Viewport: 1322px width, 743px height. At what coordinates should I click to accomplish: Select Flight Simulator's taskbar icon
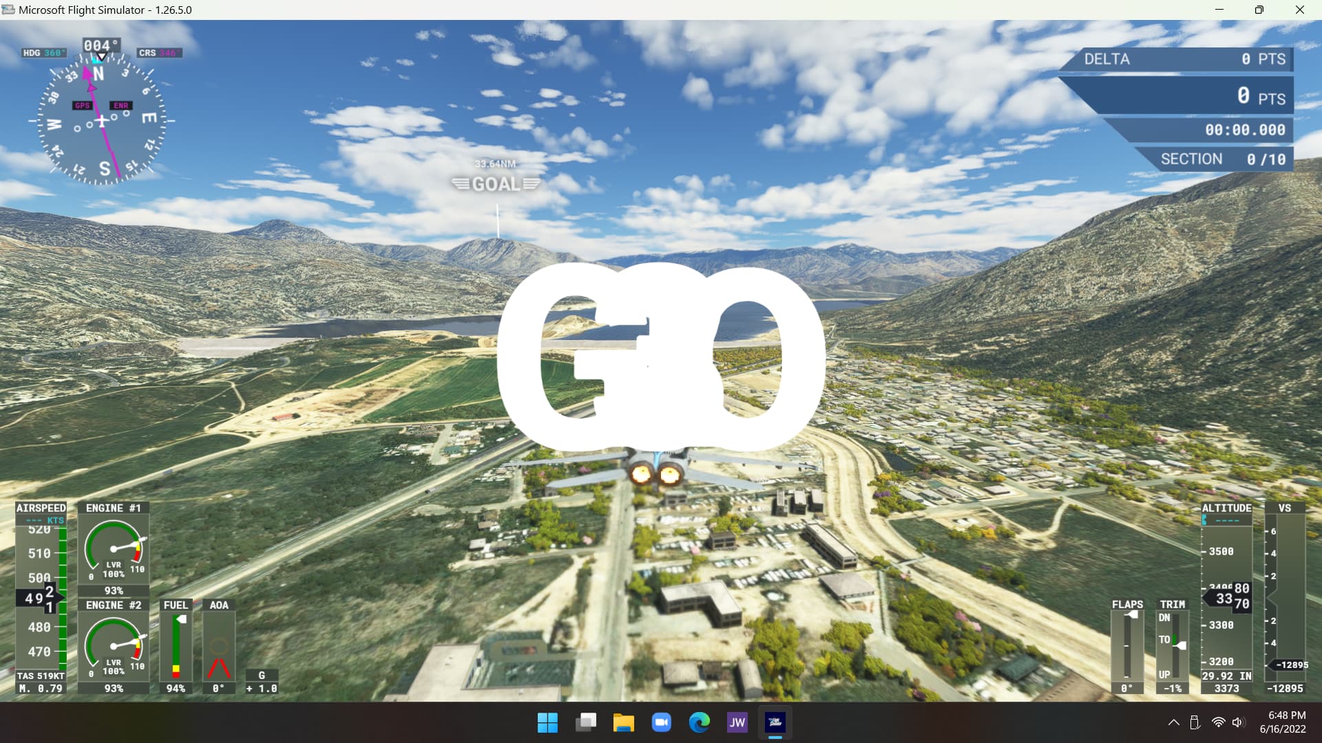(775, 722)
